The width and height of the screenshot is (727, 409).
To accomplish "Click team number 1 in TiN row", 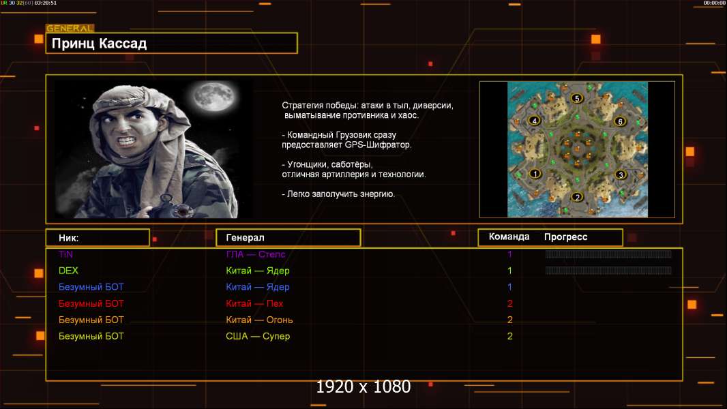I will tap(509, 254).
